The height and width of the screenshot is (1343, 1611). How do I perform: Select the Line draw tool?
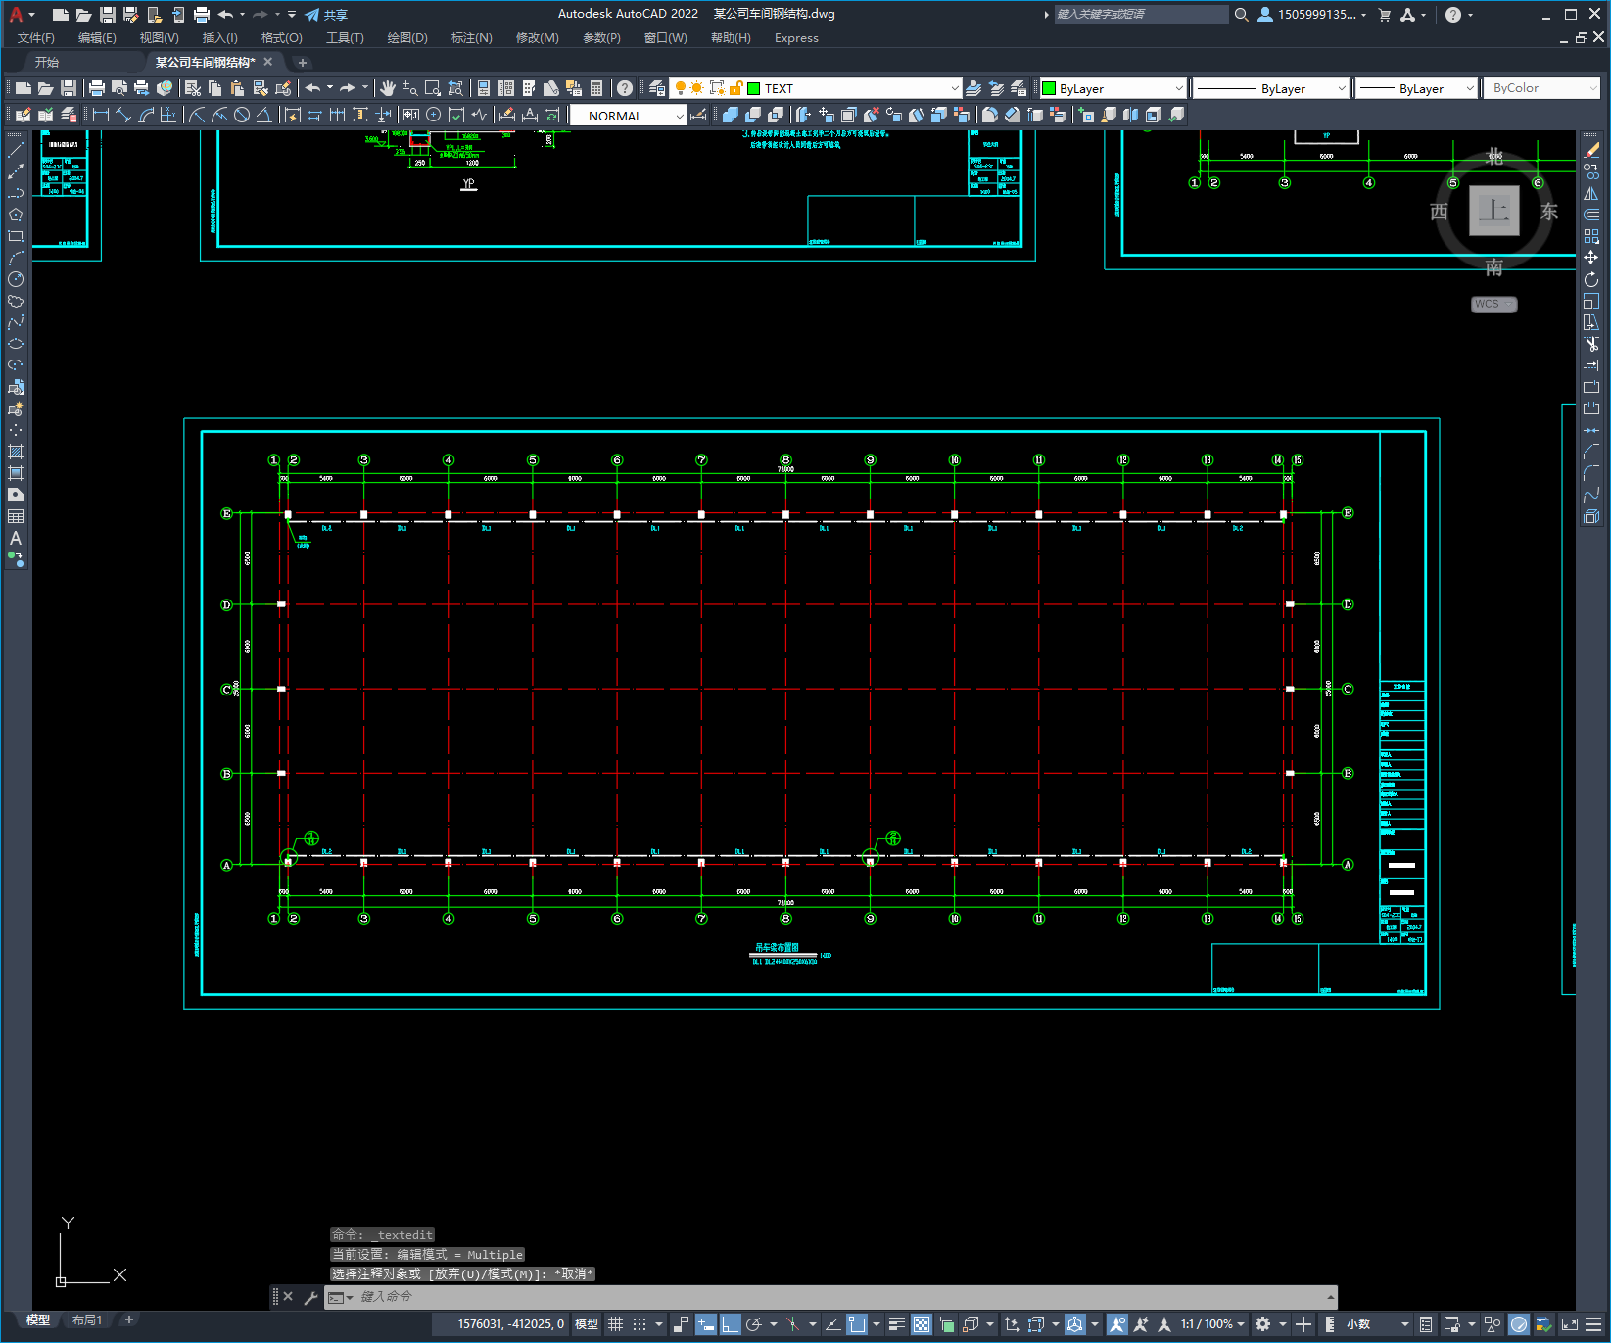[x=16, y=150]
